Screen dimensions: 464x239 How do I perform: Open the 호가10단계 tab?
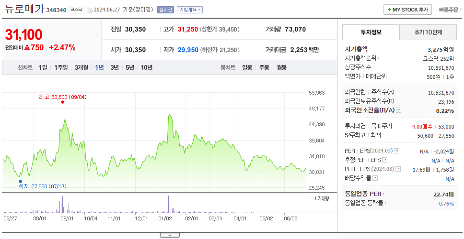[428, 32]
